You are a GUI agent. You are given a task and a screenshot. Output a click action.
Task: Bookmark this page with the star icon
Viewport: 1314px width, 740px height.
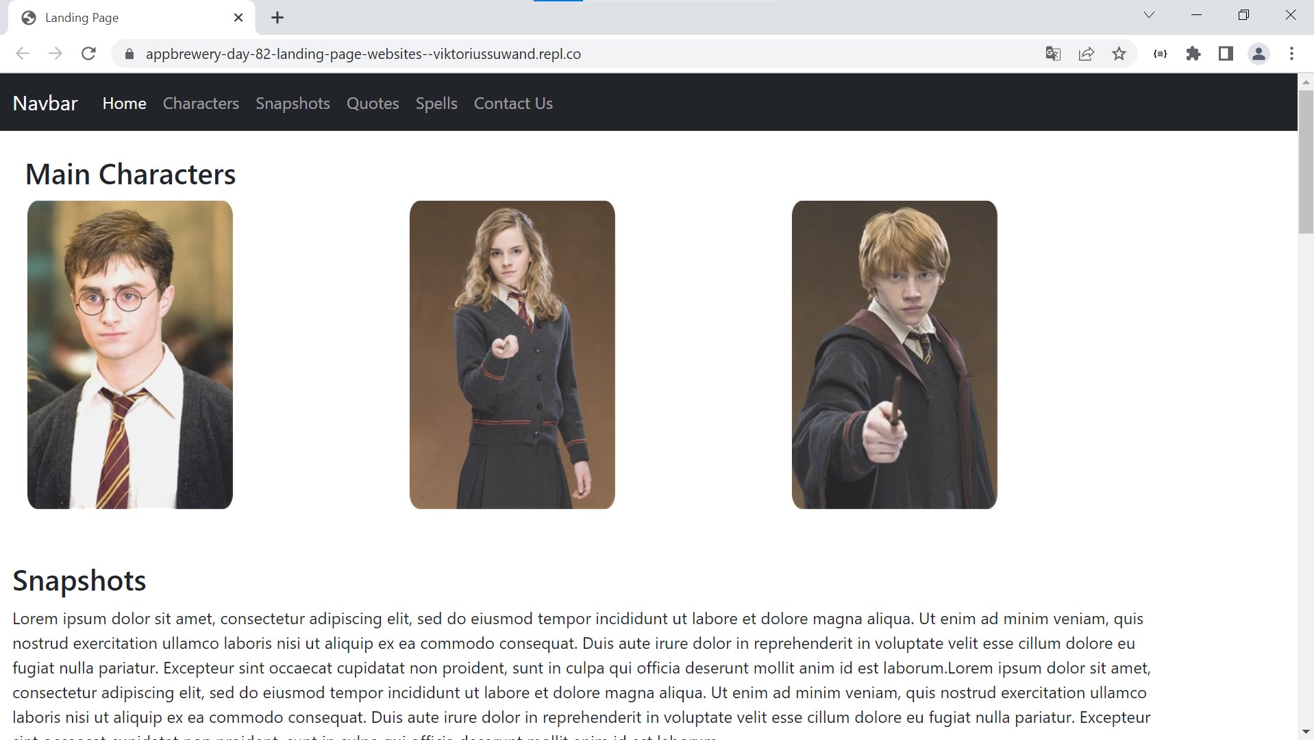1119,53
